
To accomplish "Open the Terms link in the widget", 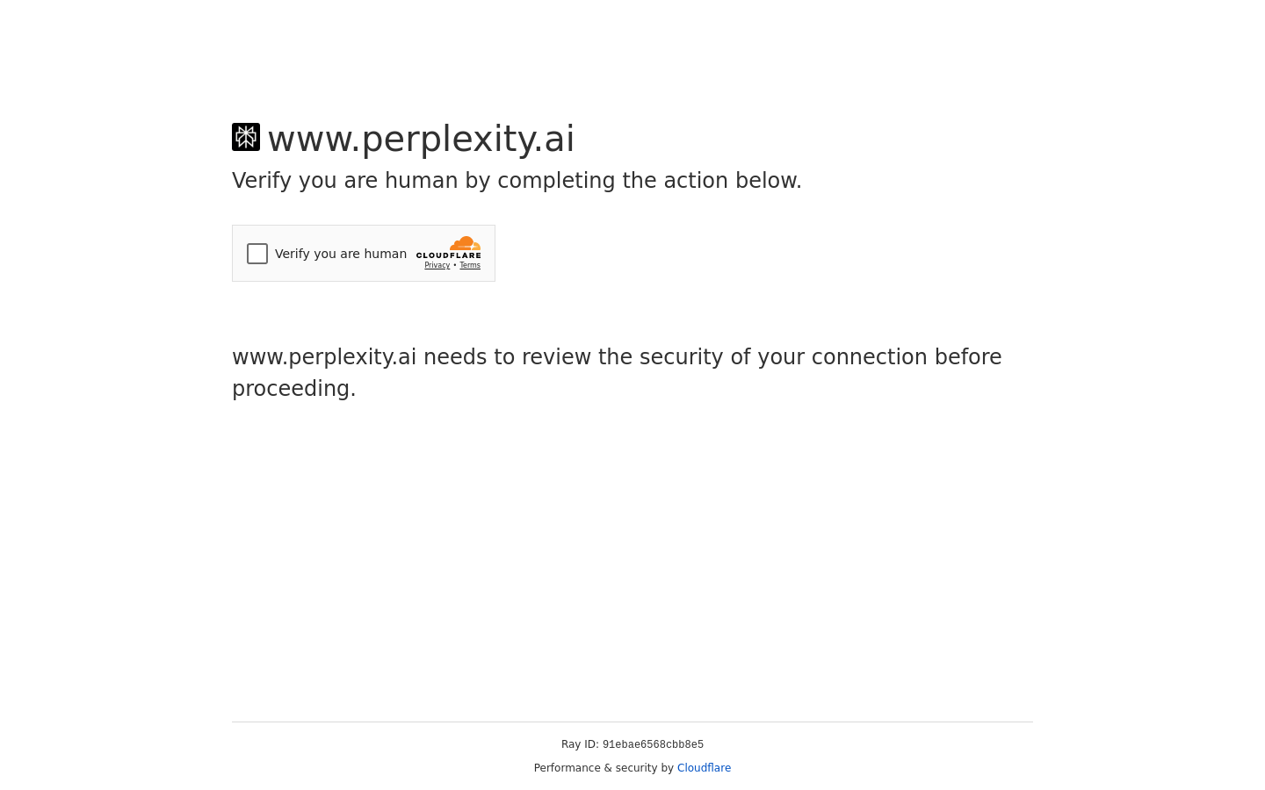I will point(470,265).
